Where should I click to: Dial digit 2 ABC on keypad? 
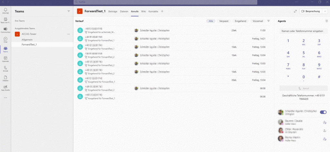click(x=304, y=42)
